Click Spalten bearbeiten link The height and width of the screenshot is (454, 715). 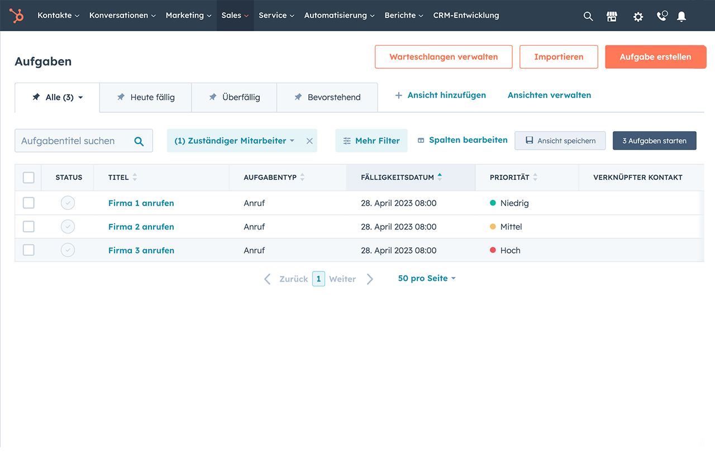[463, 140]
